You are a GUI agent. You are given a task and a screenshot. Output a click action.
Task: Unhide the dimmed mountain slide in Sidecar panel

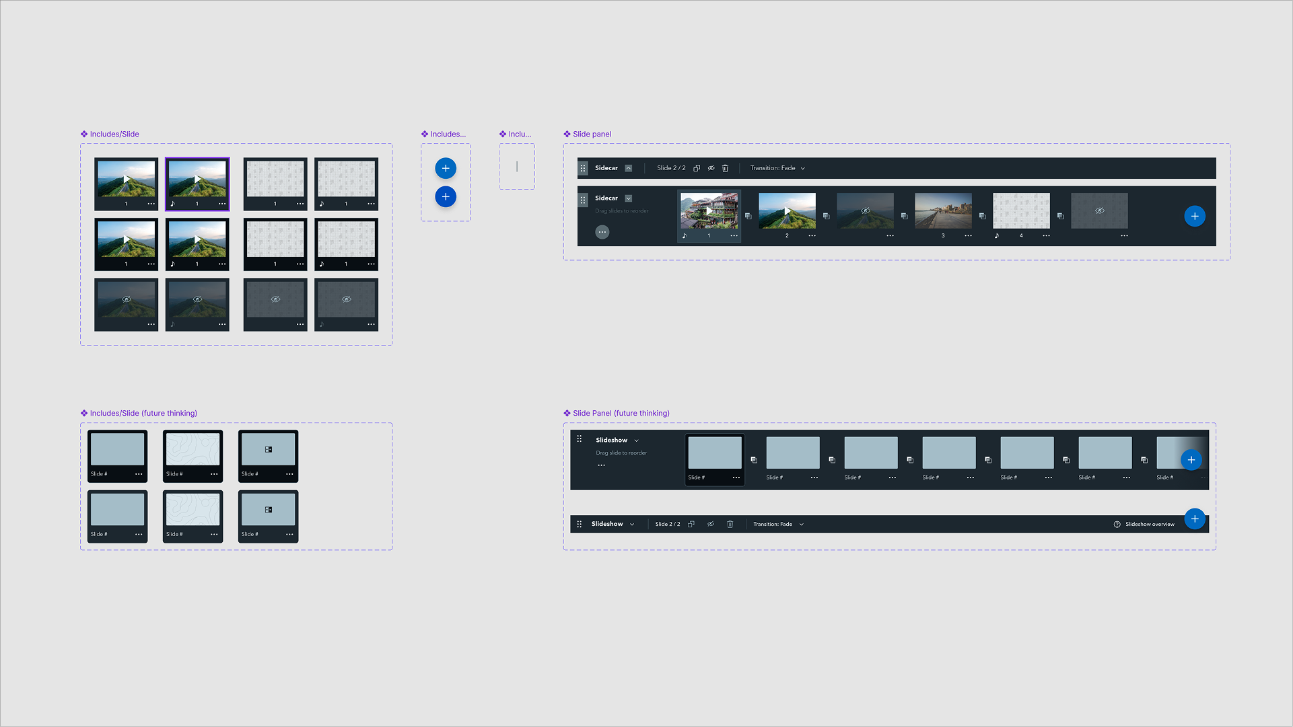click(865, 211)
